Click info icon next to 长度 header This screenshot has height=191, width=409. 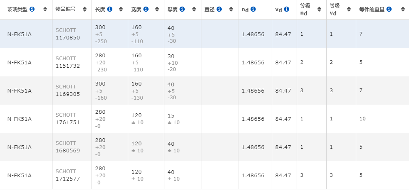(x=110, y=10)
